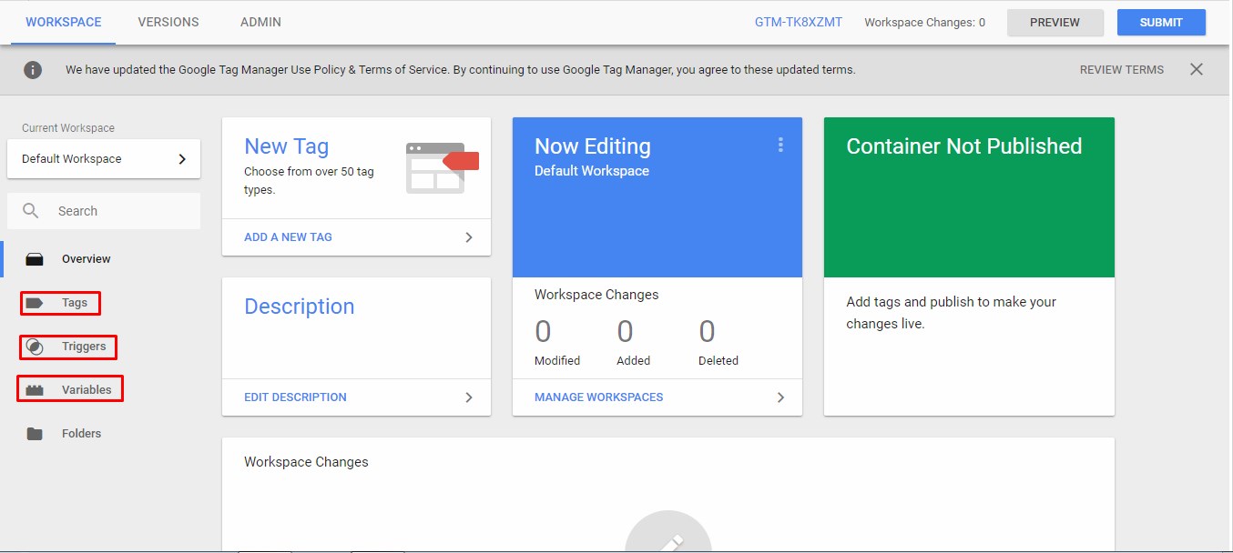Click the chevron beside Edit Description

click(469, 397)
